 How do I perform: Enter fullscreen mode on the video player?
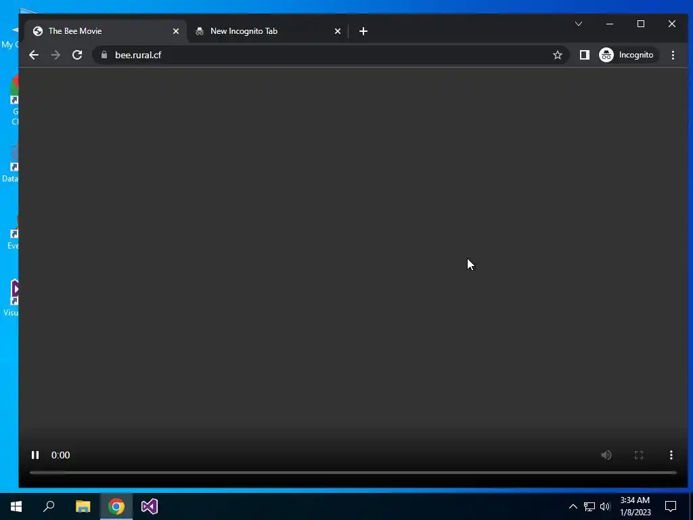point(639,455)
